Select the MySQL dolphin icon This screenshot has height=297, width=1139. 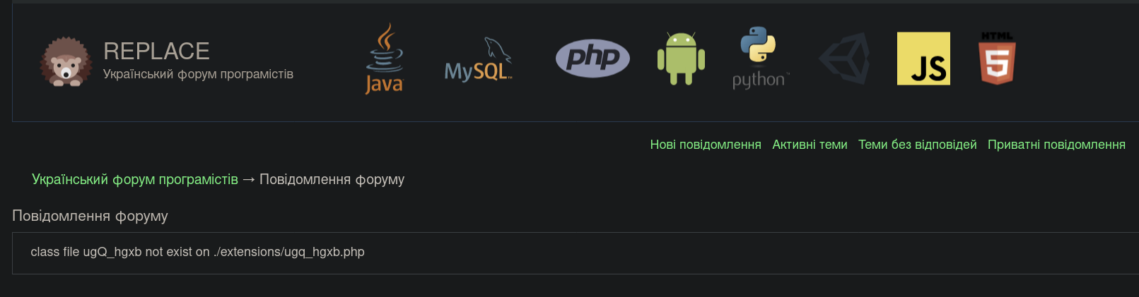click(x=478, y=59)
